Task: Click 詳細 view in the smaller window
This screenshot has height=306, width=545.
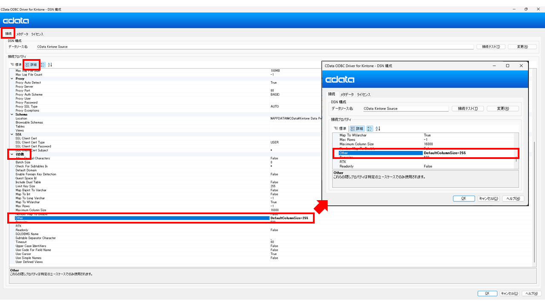Action: click(x=357, y=128)
